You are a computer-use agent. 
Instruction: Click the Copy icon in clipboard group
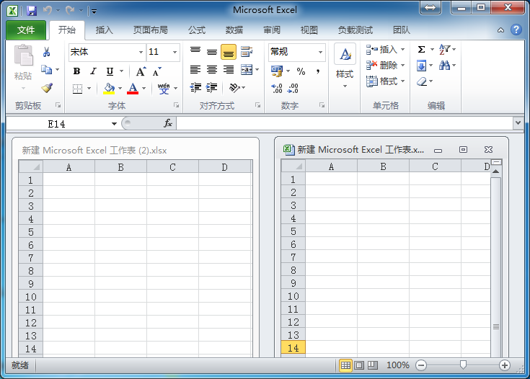46,70
